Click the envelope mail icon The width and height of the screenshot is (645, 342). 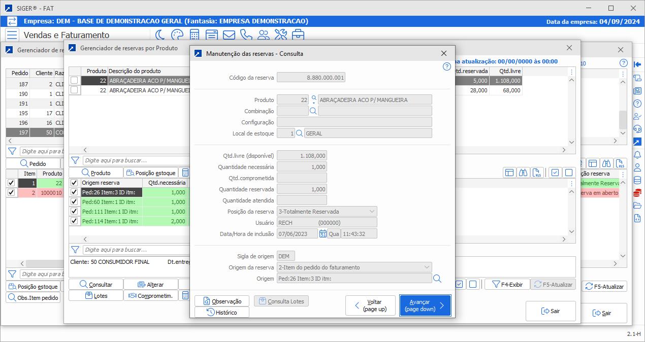pos(229,35)
